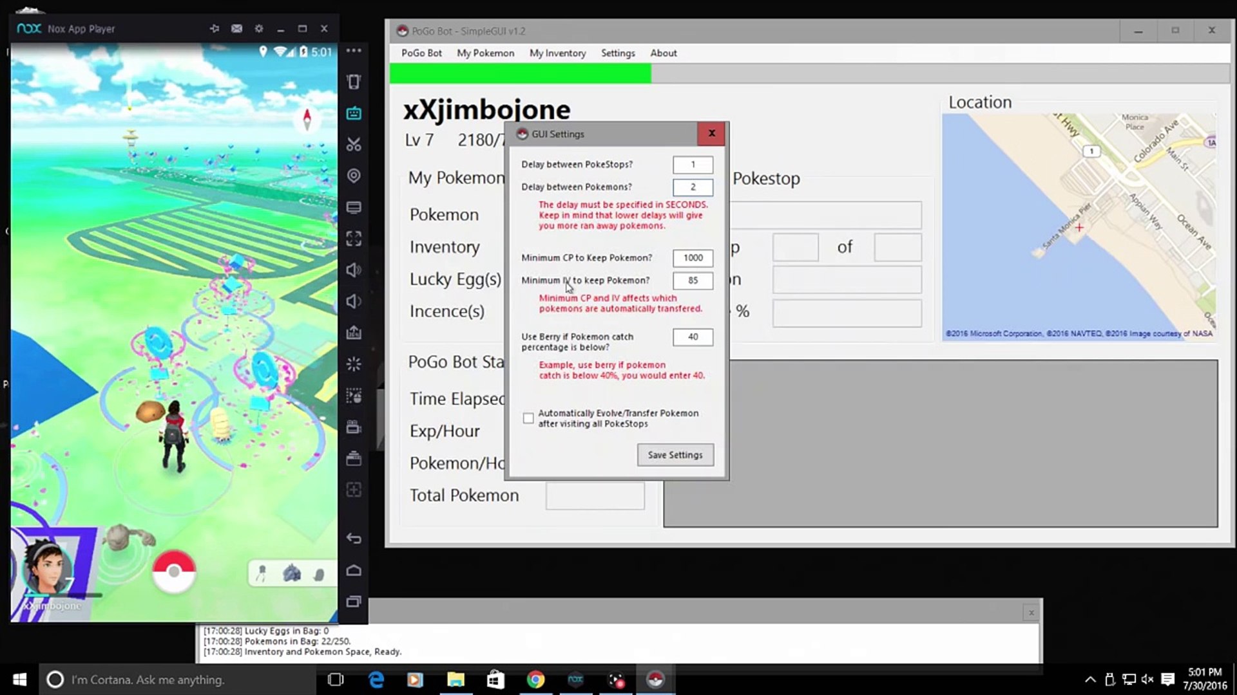
Task: Toggle Nox keyboard control icon
Action: click(x=354, y=113)
